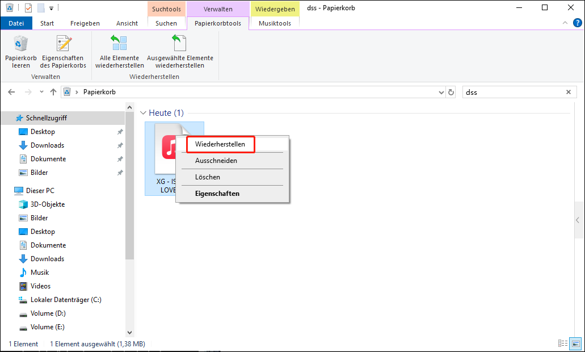
Task: Open Bilder under Dieser PC
Action: point(39,218)
